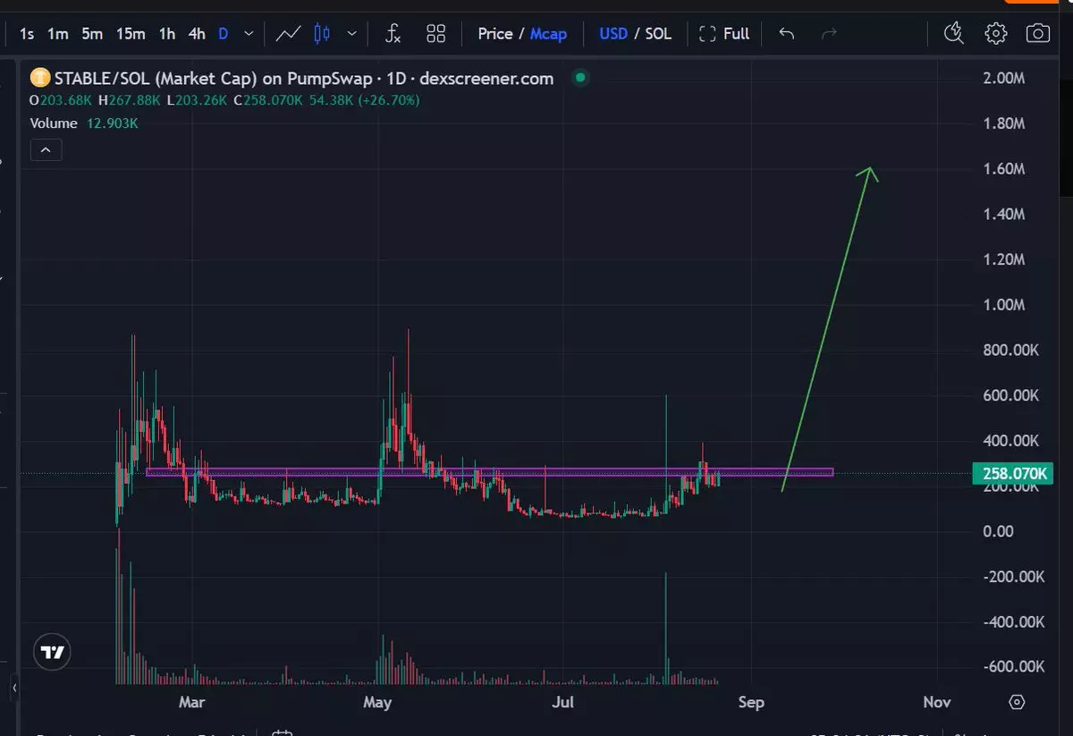Open the chart type dropdown chevron
The width and height of the screenshot is (1073, 736).
tap(352, 34)
